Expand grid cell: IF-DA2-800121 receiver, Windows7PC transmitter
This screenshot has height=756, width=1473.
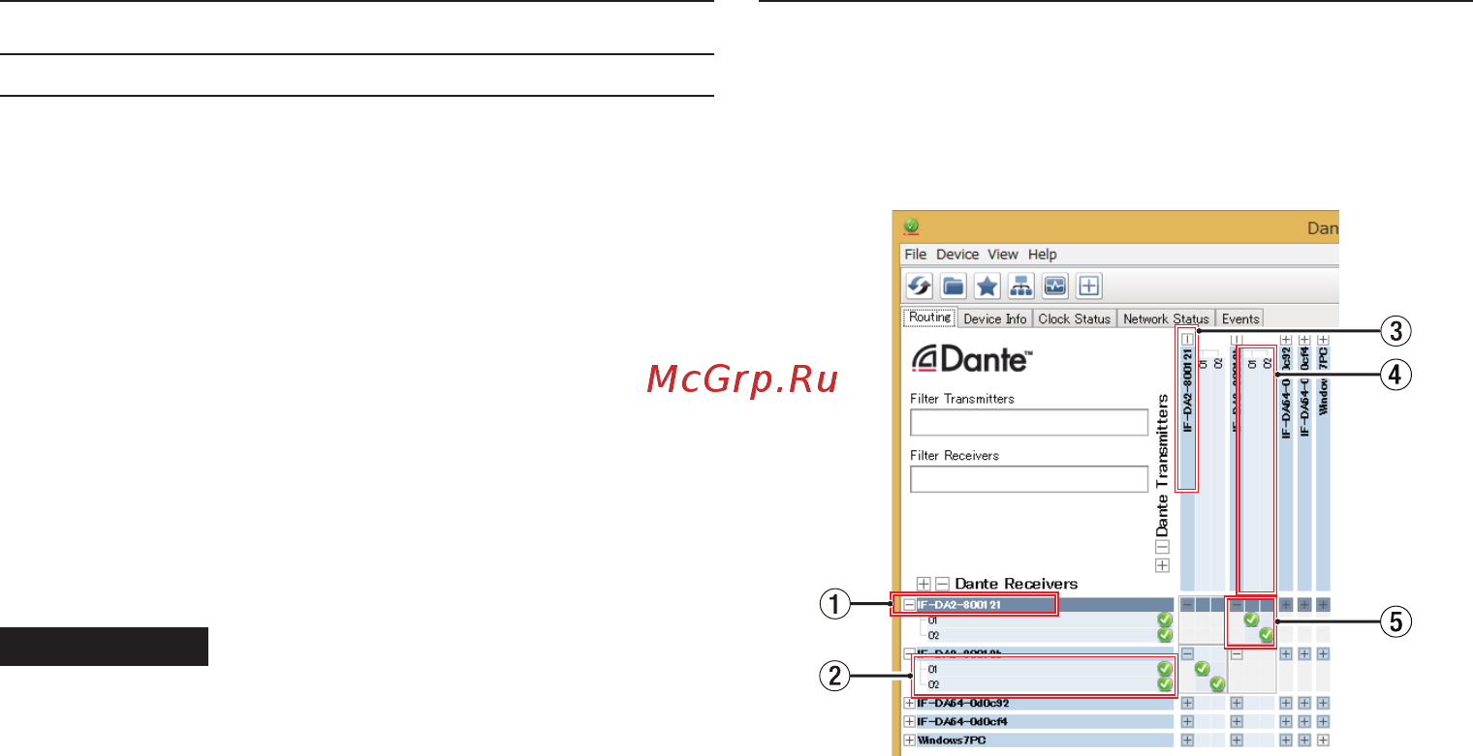pyautogui.click(x=1323, y=605)
